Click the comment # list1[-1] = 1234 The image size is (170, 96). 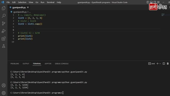pyautogui.click(x=29, y=33)
